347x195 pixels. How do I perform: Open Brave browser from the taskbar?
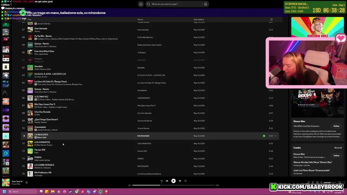coord(106,192)
